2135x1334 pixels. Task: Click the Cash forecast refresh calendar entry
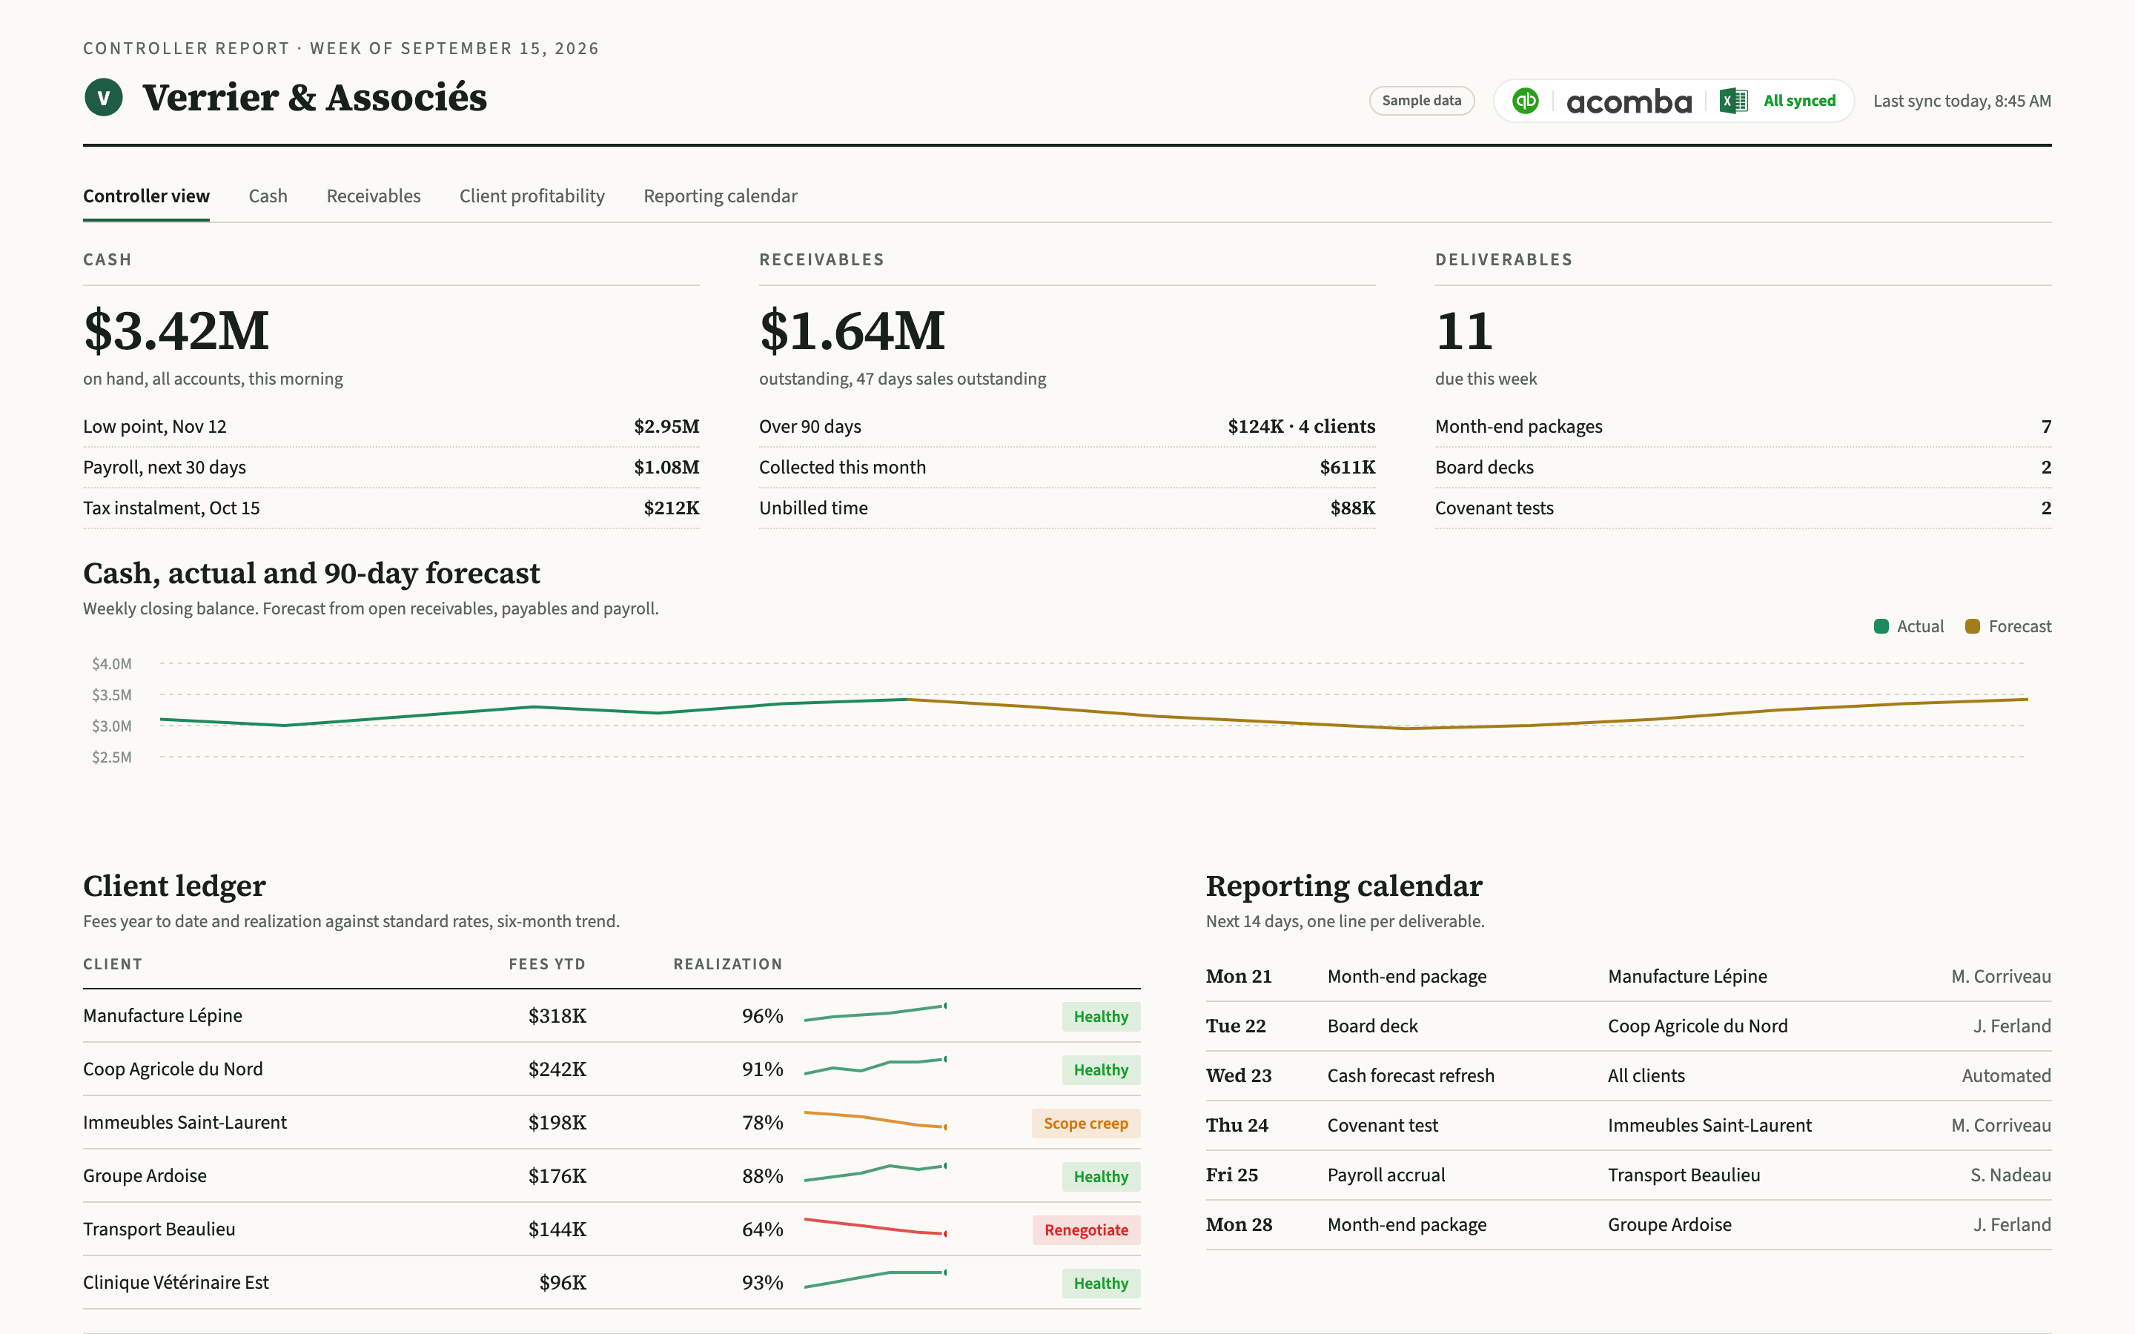click(x=1411, y=1075)
